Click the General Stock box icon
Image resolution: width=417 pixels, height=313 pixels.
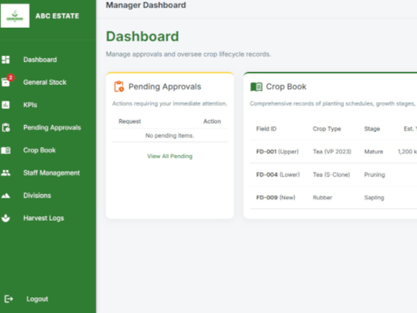(x=5, y=82)
